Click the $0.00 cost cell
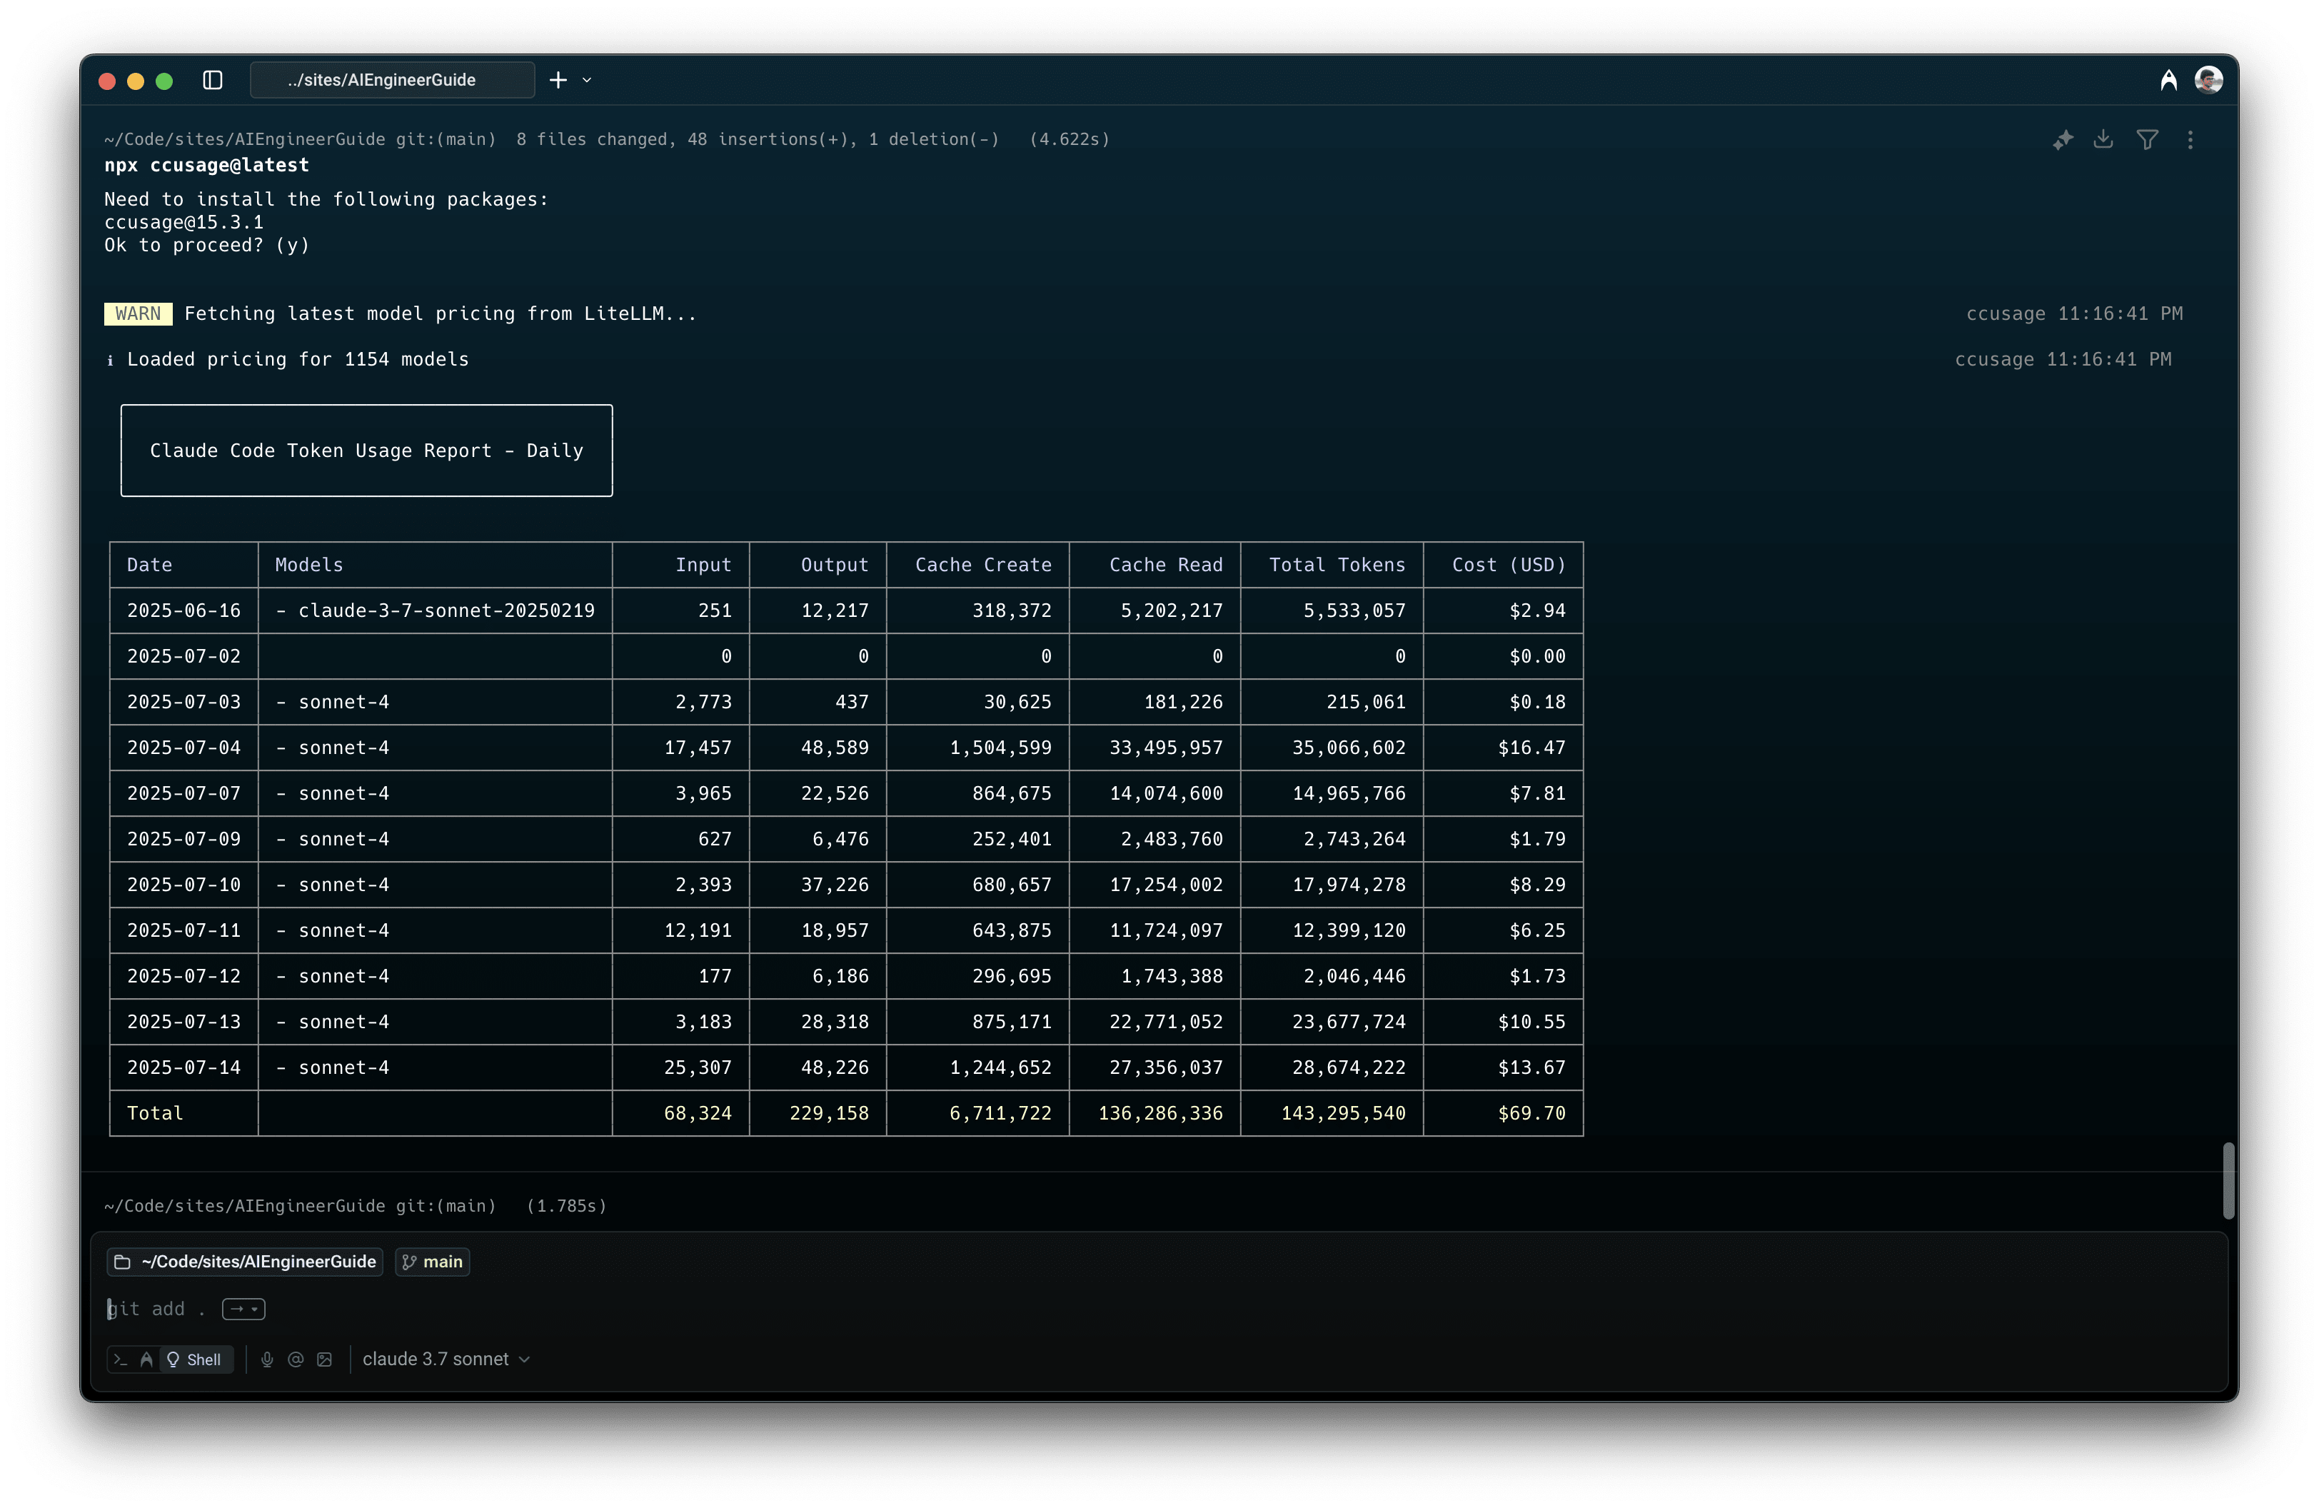2319x1508 pixels. 1538,657
